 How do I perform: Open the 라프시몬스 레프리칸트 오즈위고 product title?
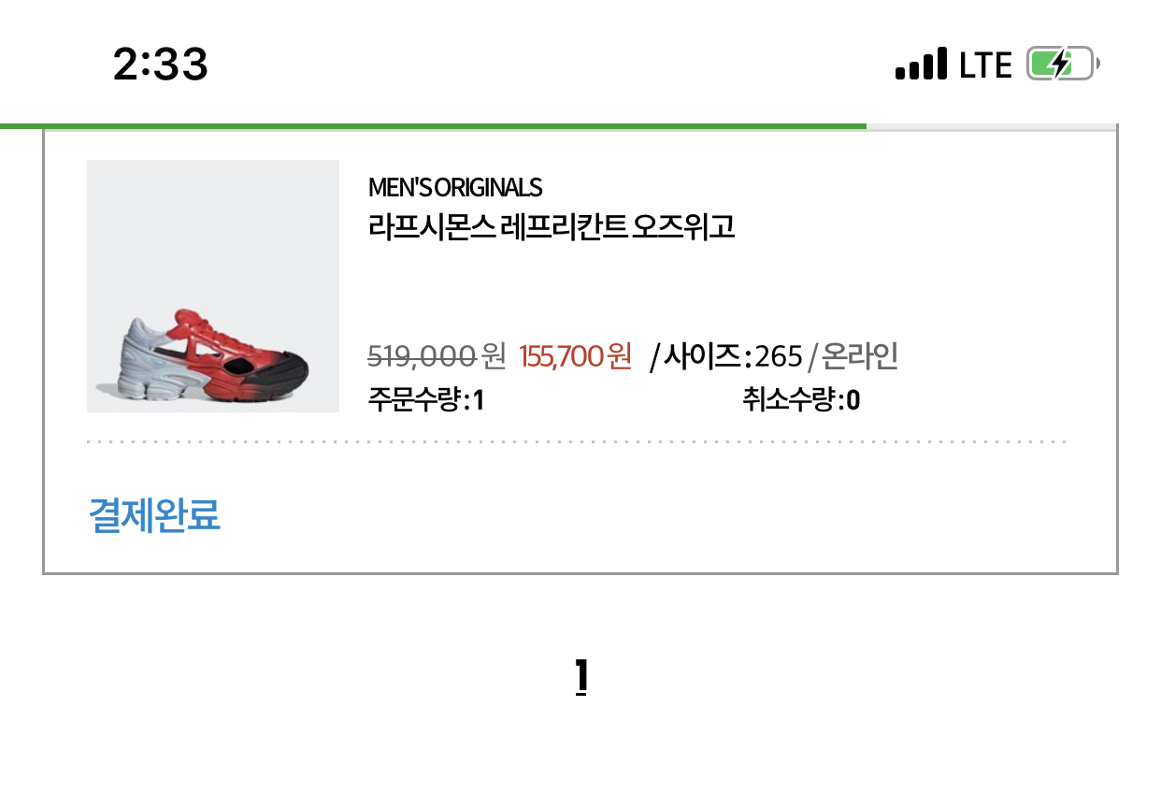tap(552, 226)
